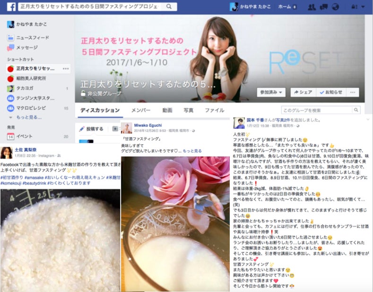Open the notifications globe icon
373x292 pixels.
click(335, 7)
